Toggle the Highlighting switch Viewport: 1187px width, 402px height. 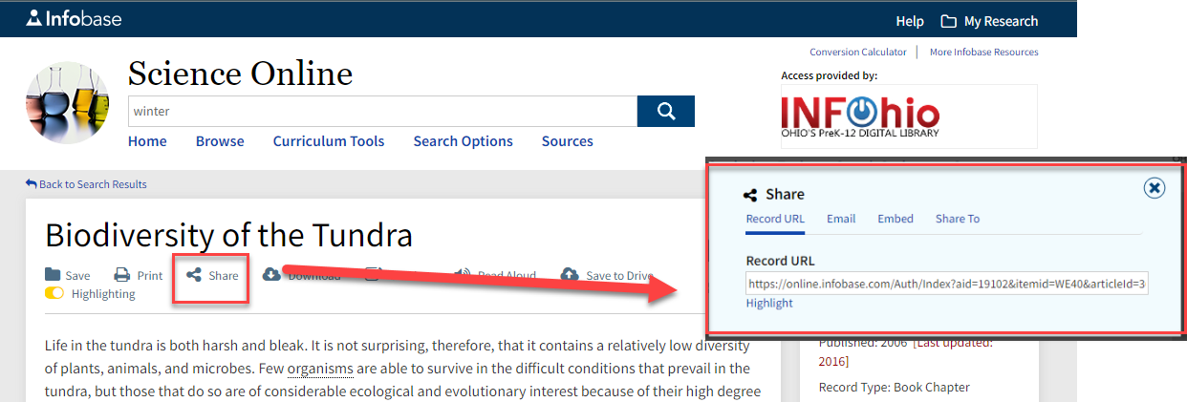click(54, 293)
